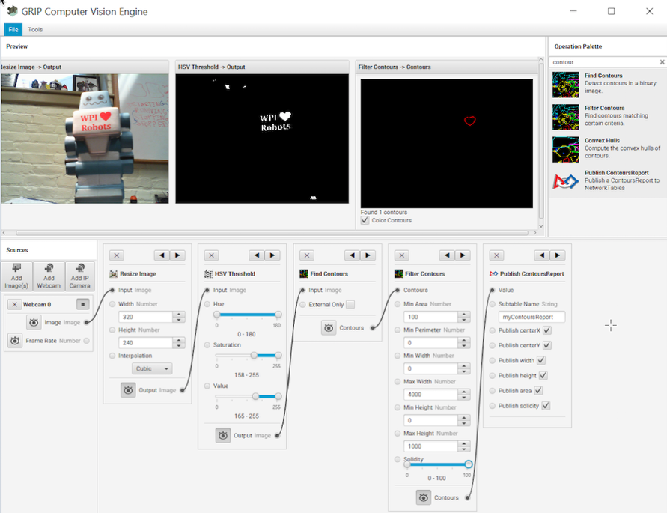Select the Add IP Camera icon
667x513 pixels.
79,276
